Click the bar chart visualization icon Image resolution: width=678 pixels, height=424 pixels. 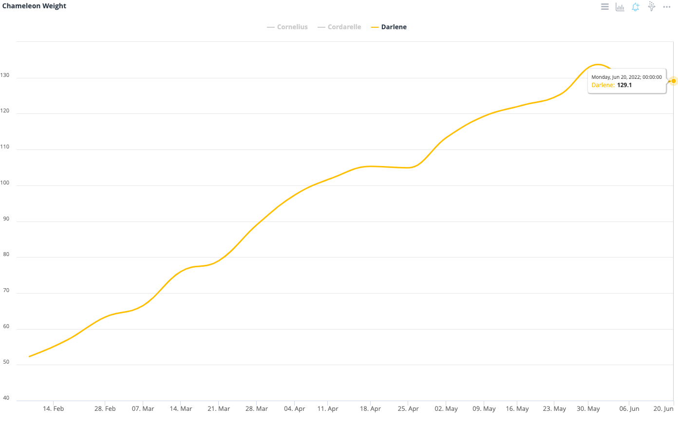(620, 7)
